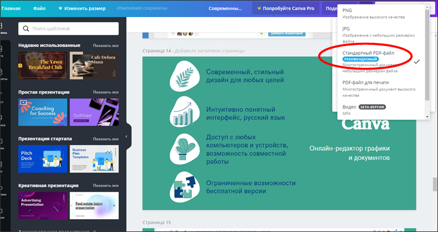Show all Презентация стартапа templates
The image size is (438, 232).
106,138
